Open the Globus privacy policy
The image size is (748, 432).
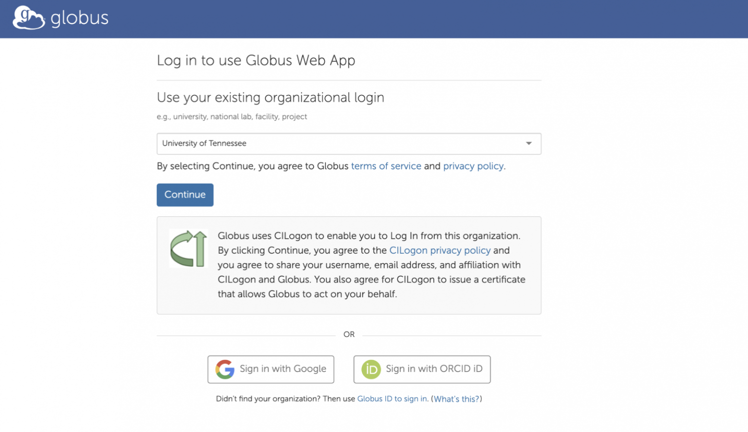tap(473, 166)
